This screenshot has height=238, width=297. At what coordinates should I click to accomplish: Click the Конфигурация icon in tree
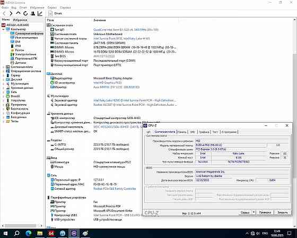8,113
